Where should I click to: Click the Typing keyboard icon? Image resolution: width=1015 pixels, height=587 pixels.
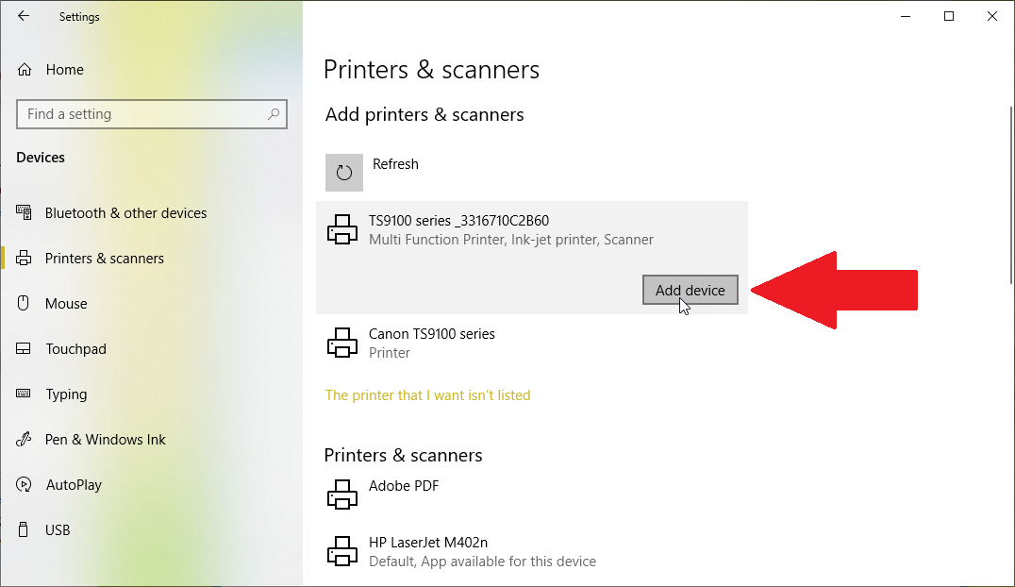click(24, 394)
